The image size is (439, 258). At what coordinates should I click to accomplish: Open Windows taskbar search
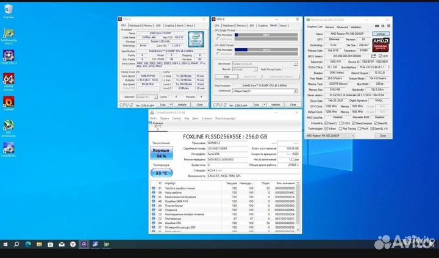(x=16, y=244)
